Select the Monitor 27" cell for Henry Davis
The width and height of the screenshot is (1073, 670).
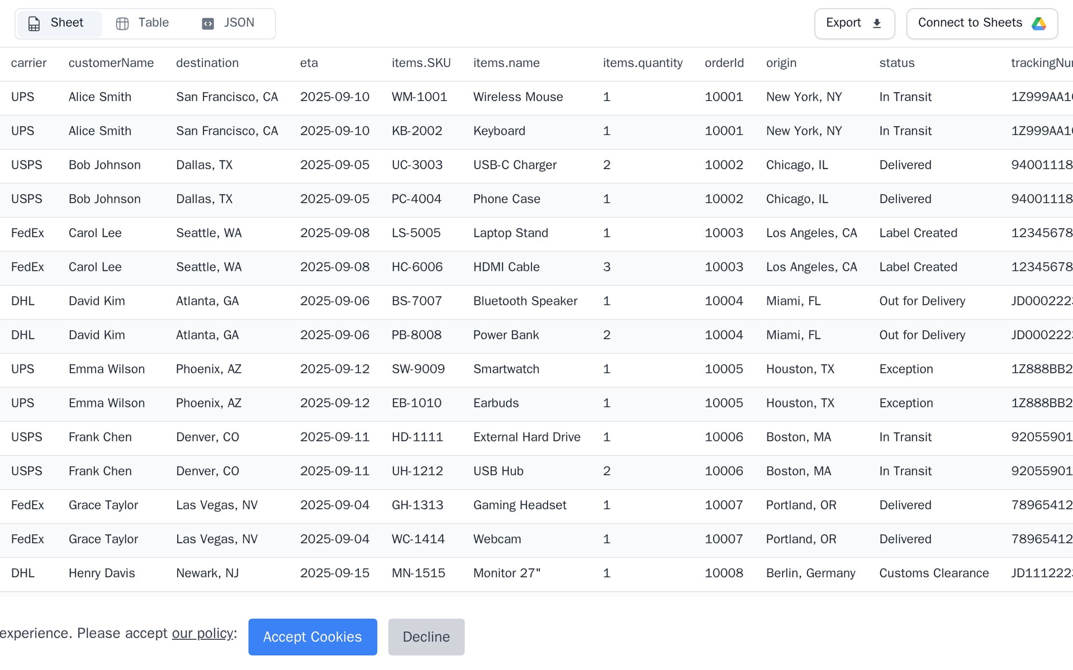point(506,573)
